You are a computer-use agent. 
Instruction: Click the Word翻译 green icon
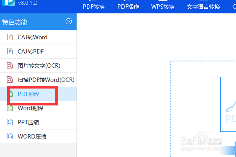coord(10,108)
